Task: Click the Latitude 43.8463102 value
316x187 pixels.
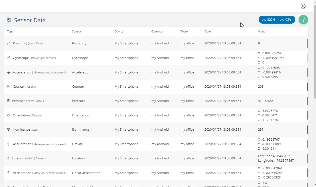Action: click(274, 156)
